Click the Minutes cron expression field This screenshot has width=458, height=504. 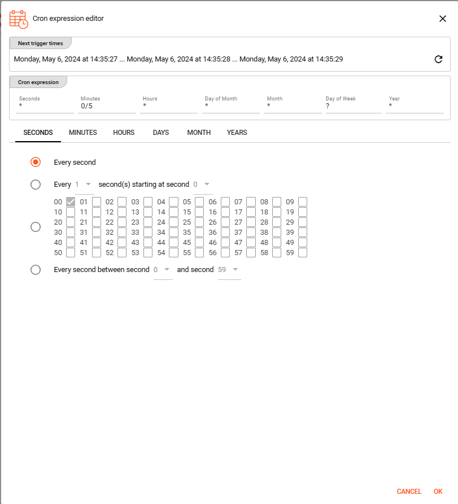pos(107,106)
